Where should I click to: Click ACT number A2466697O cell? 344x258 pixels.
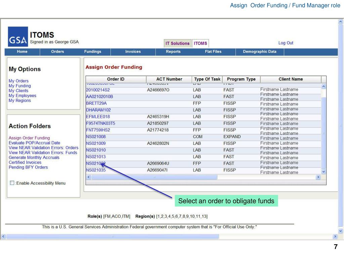tap(158, 90)
